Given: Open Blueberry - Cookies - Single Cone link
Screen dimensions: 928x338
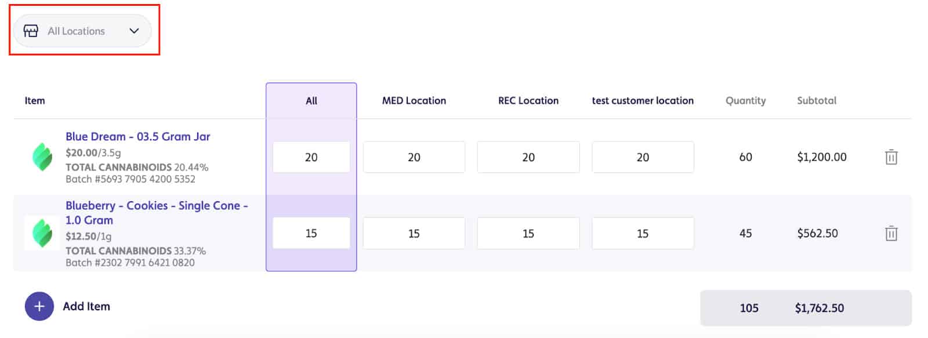Looking at the screenshot, I should tap(157, 213).
